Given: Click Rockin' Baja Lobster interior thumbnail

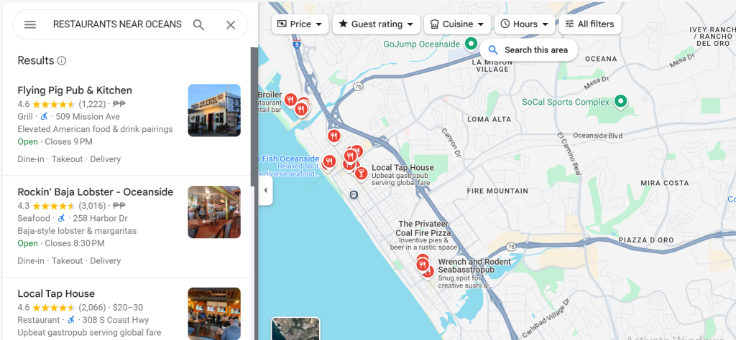Looking at the screenshot, I should tap(214, 212).
